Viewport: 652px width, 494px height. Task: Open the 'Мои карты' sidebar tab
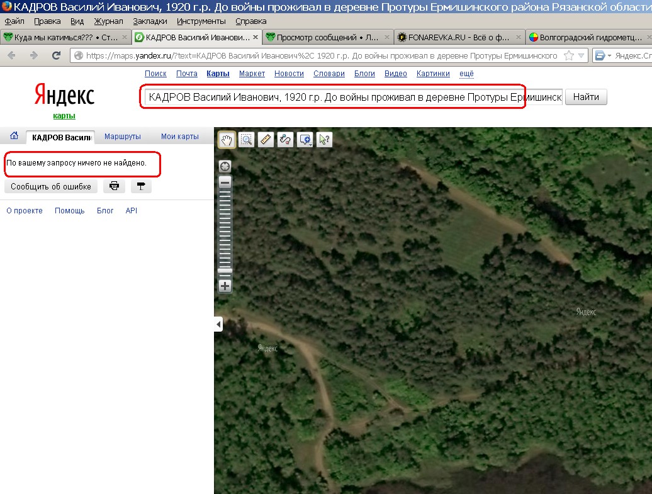[x=179, y=137]
